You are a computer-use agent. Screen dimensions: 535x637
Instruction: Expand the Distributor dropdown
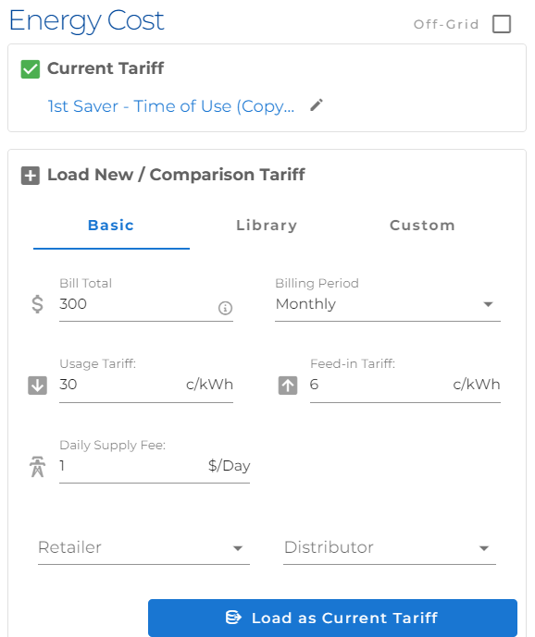pyautogui.click(x=390, y=547)
